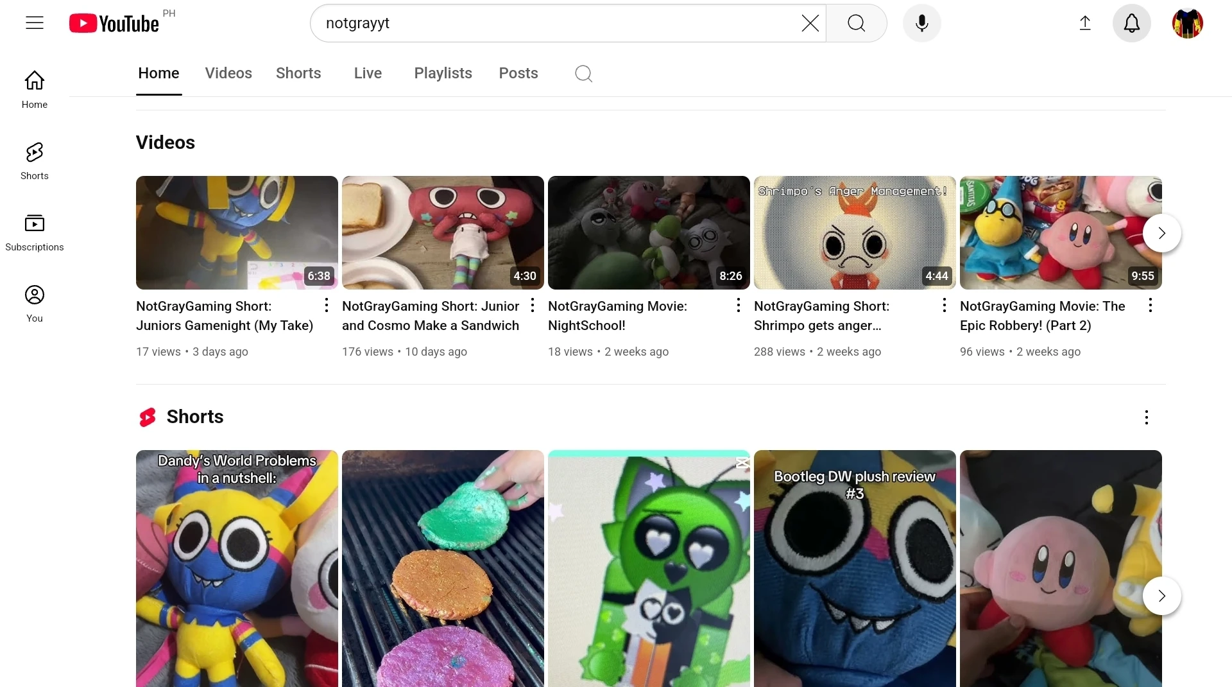The image size is (1232, 687).
Task: Show next videos in the Videos row
Action: (1161, 232)
